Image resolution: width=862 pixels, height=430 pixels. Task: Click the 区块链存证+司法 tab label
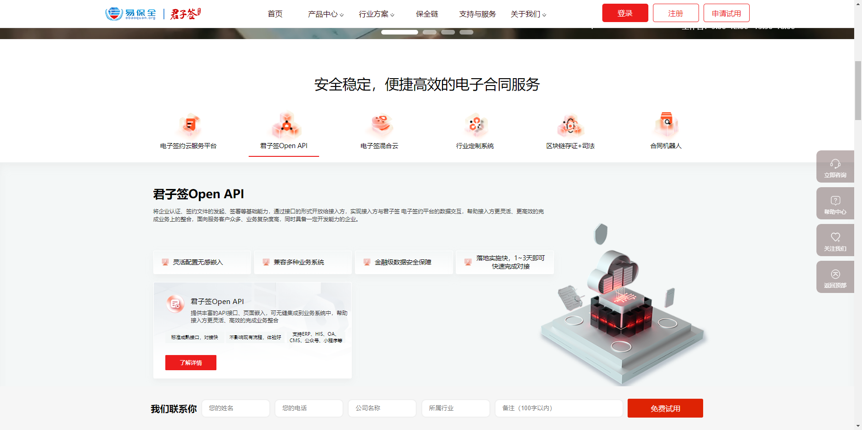point(571,146)
